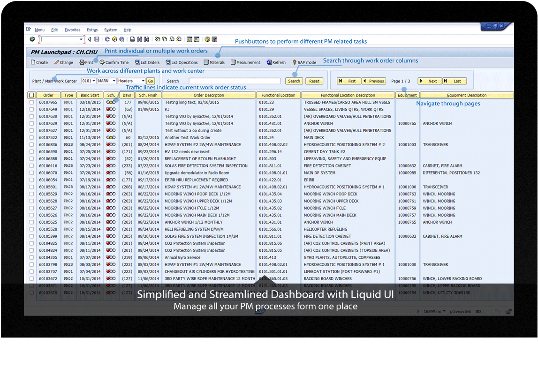Toggle the select-all checkbox in table header

coord(31,95)
